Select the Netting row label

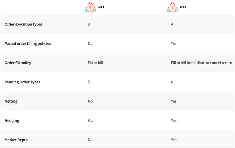point(11,101)
